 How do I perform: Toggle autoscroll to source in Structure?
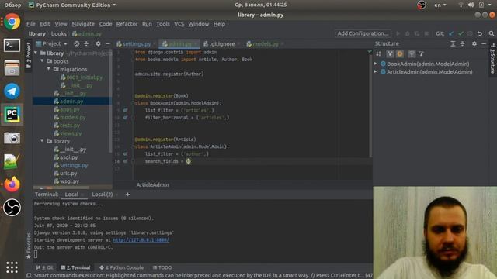(412, 53)
